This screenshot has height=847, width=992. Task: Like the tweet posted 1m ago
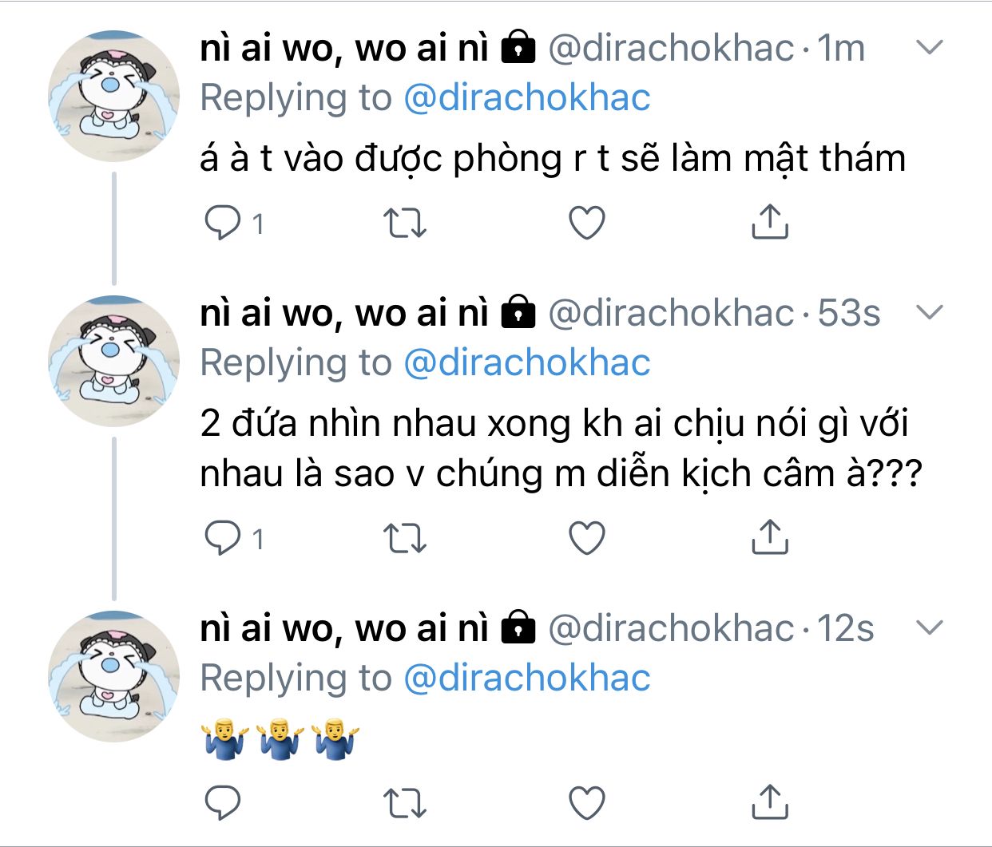[587, 223]
